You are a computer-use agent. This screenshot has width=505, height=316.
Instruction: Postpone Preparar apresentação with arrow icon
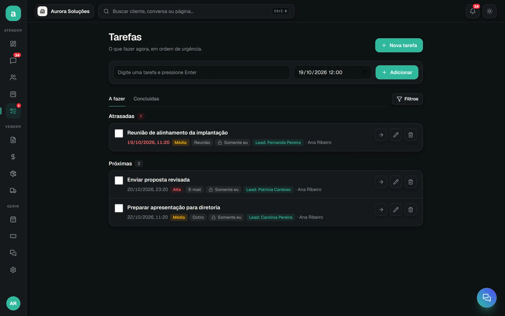381,210
